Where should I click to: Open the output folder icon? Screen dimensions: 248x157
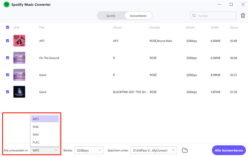click(185, 151)
